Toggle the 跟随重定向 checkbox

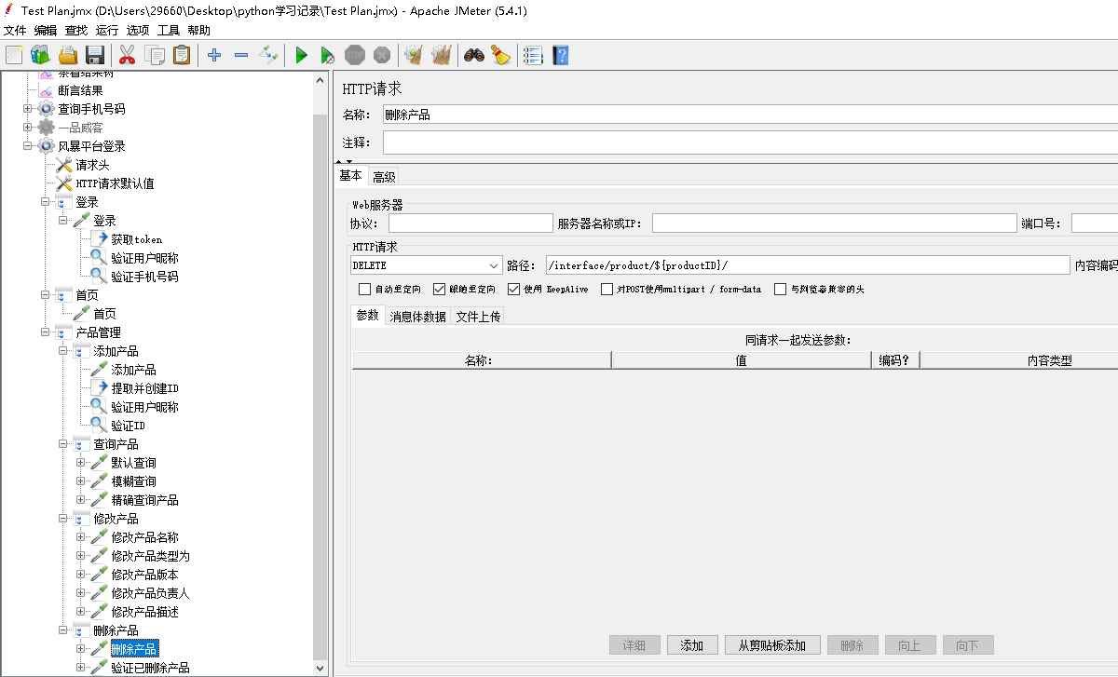[440, 290]
